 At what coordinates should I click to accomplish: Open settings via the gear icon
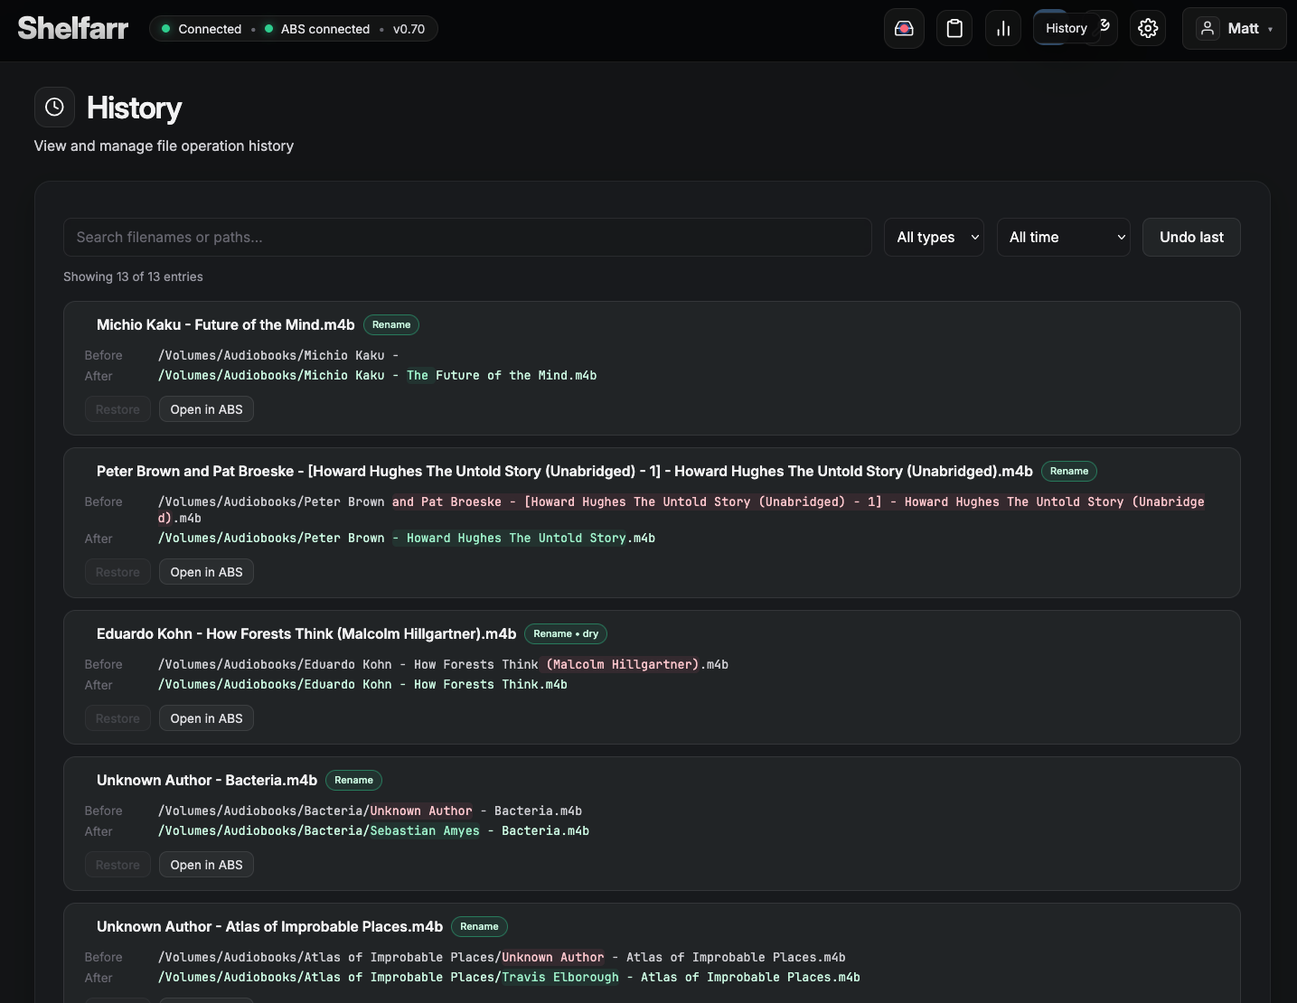coord(1148,29)
